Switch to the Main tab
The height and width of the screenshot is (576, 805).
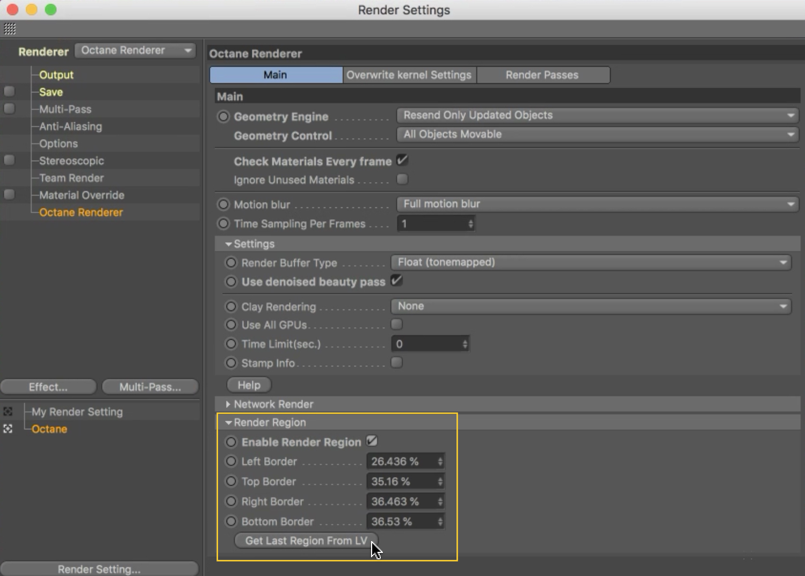point(276,75)
